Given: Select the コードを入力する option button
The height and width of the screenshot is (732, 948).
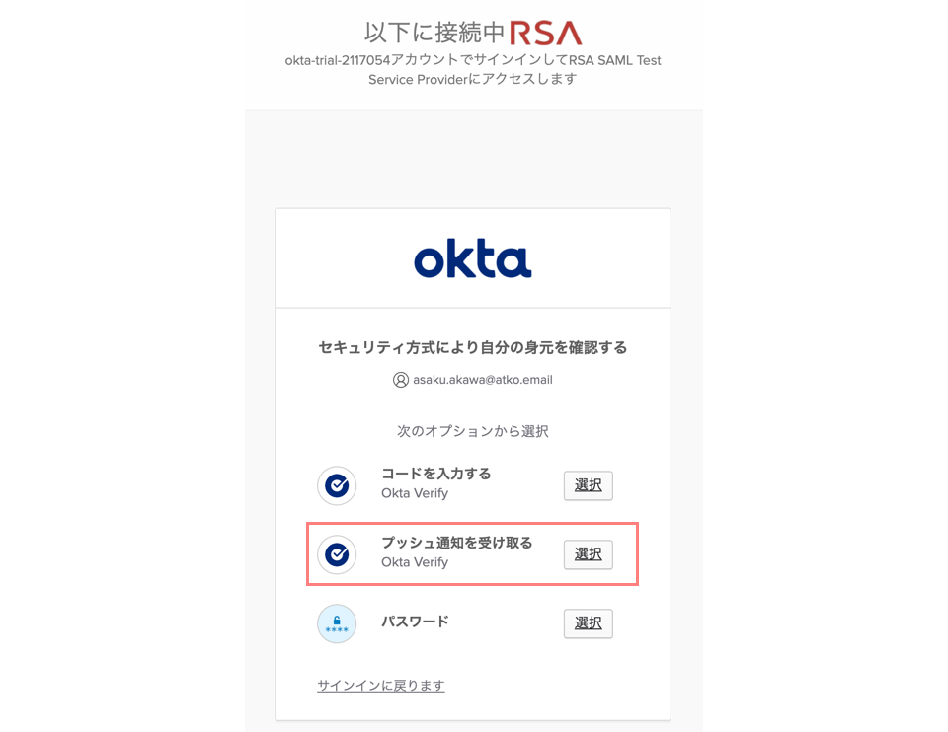Looking at the screenshot, I should click(x=589, y=485).
